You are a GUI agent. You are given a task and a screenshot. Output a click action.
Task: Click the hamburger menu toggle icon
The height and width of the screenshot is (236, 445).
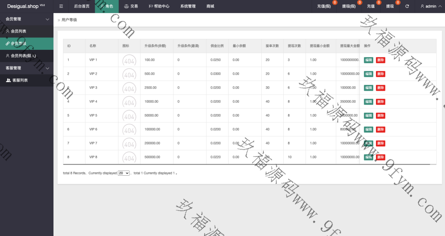(61, 7)
